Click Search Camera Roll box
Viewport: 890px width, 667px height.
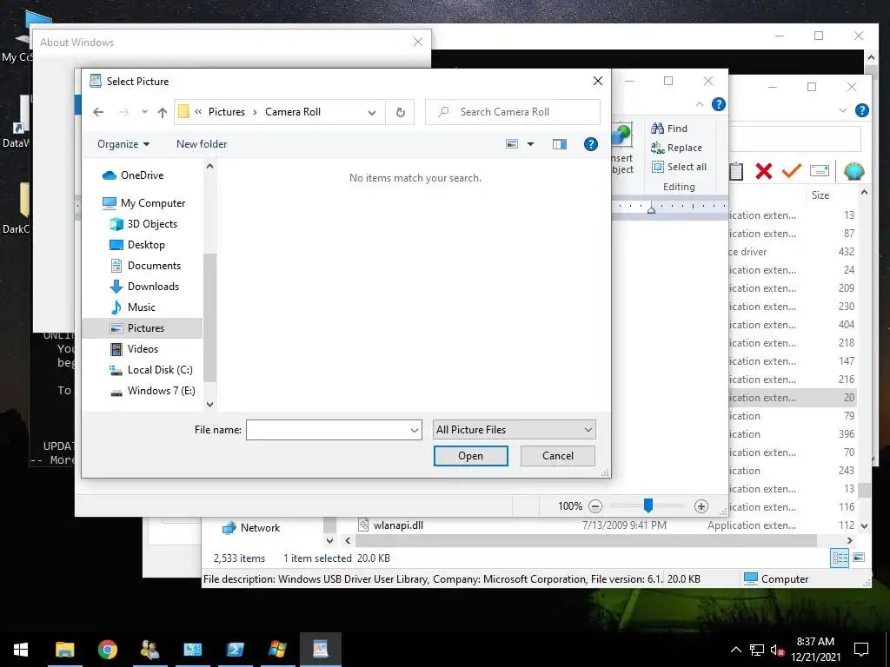[513, 112]
